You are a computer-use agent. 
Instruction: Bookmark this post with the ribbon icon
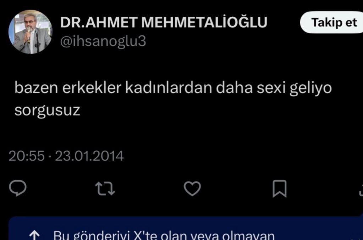point(279,189)
